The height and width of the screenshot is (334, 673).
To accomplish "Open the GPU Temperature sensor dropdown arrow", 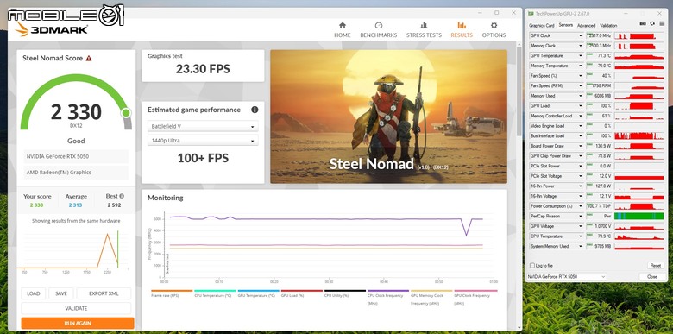I will (581, 56).
